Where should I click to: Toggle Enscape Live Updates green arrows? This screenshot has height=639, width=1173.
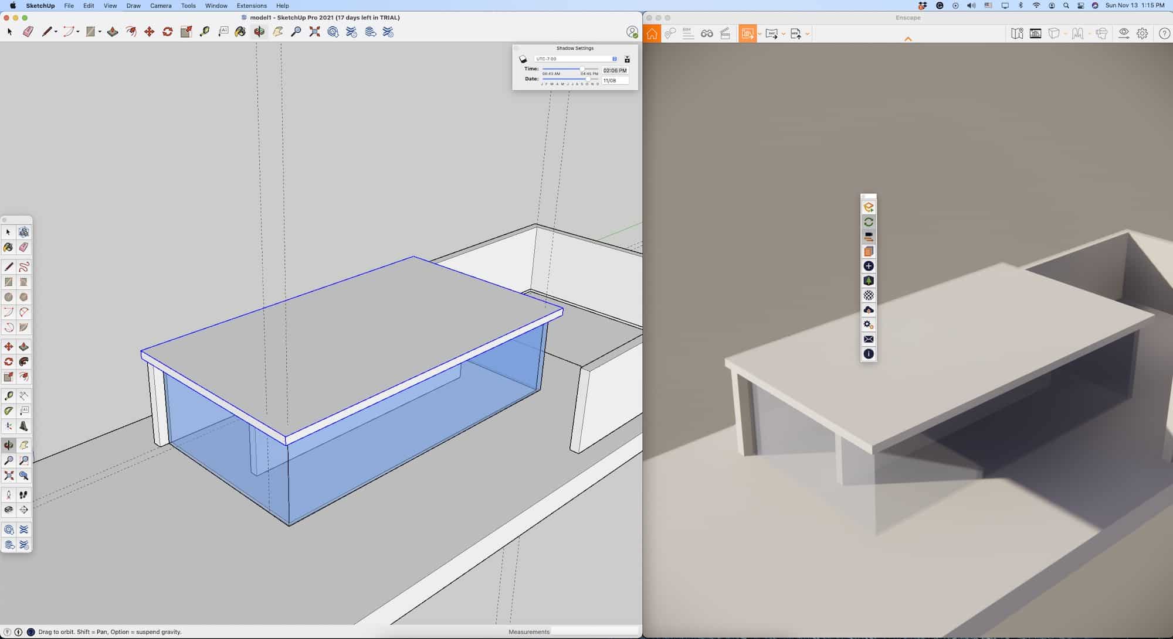[x=869, y=222]
